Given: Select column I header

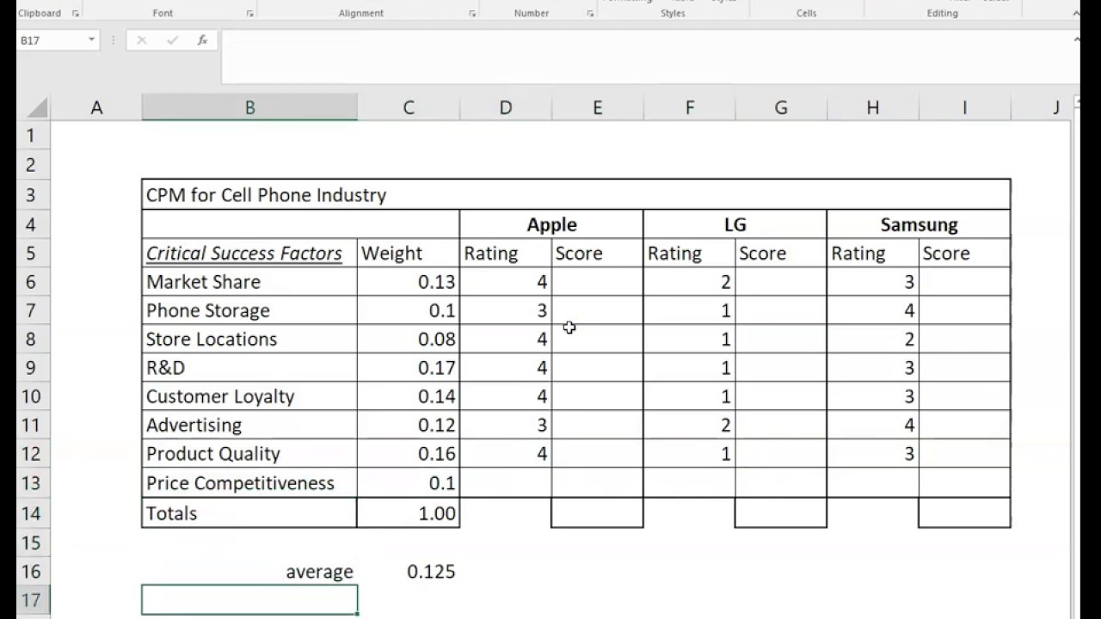Looking at the screenshot, I should (x=964, y=107).
